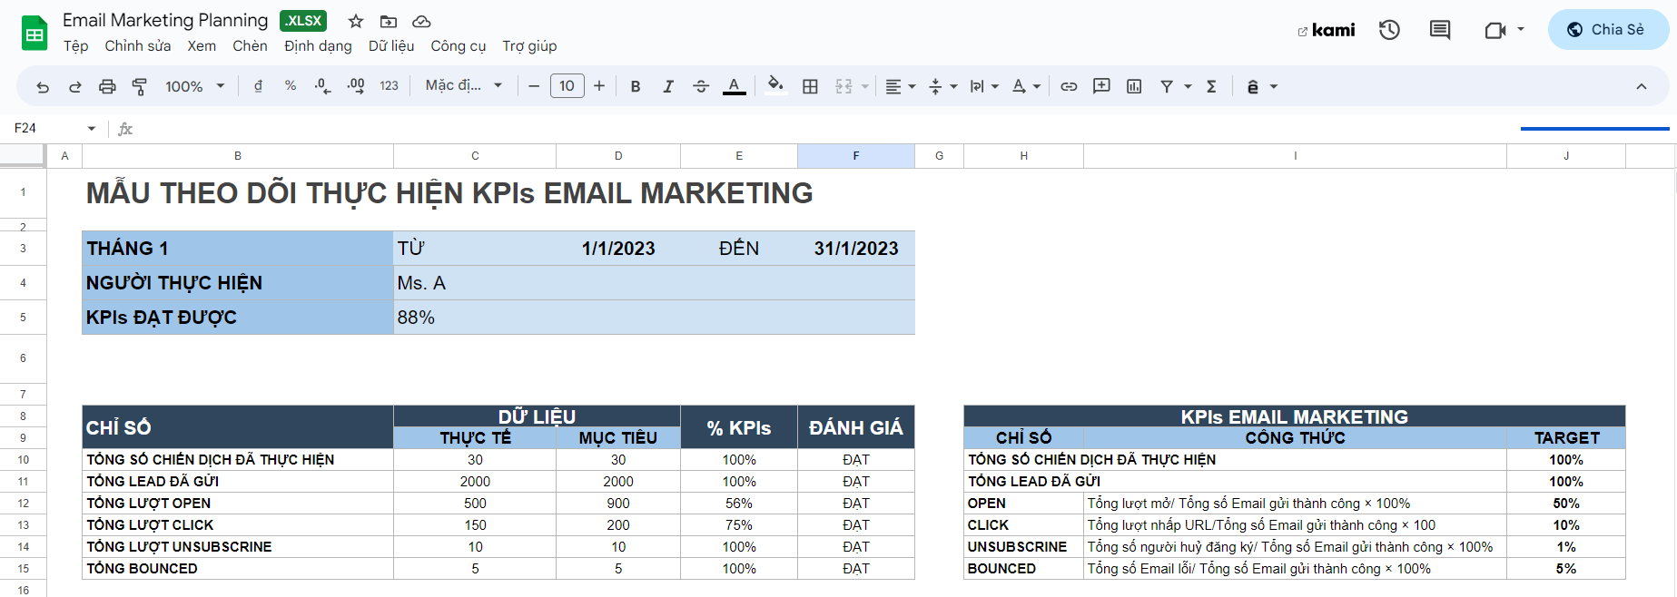The width and height of the screenshot is (1677, 597).
Task: Open the Công cụ menu
Action: coord(459,45)
